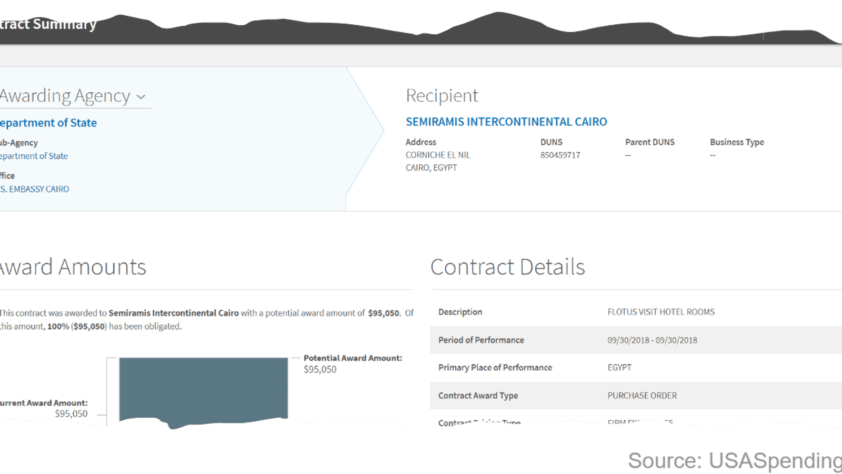Click the Contract Details section heading
The width and height of the screenshot is (842, 474).
508,267
